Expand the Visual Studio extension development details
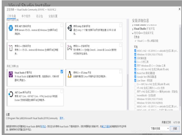This screenshot has height=135, width=182. coord(133,29)
